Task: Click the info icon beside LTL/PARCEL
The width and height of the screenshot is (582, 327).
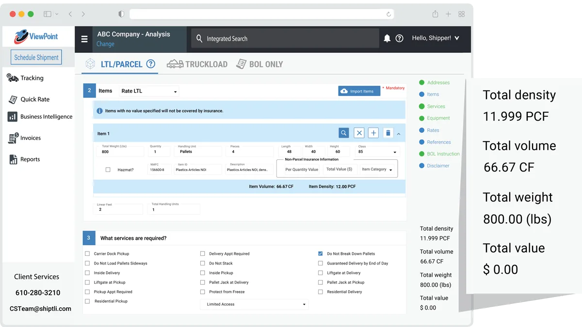Action: click(151, 64)
